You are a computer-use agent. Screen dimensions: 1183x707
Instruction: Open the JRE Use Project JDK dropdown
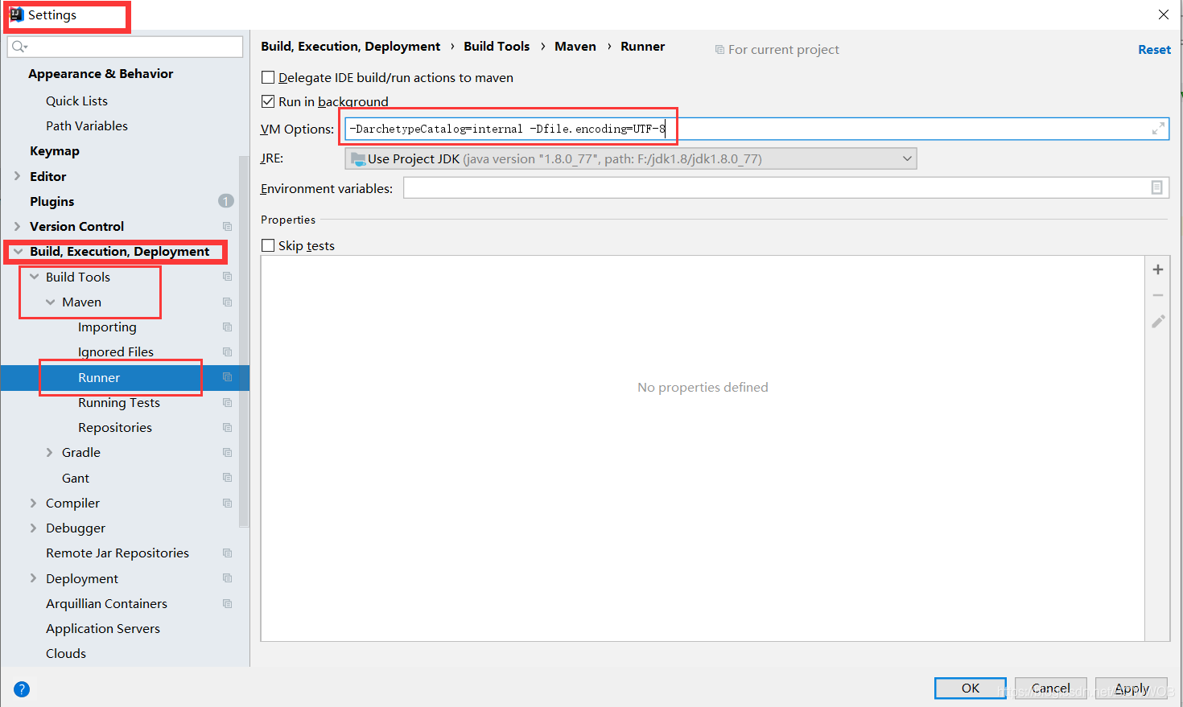click(631, 158)
